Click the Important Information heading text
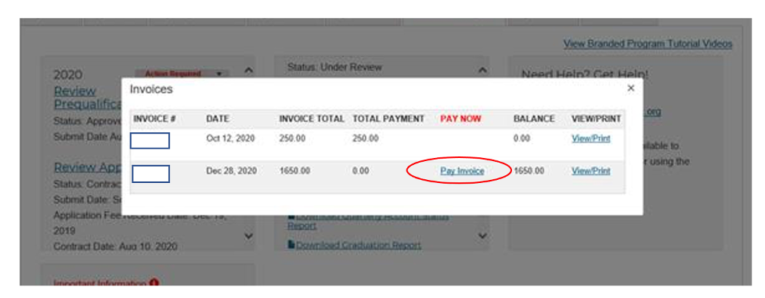Image resolution: width=765 pixels, height=298 pixels. tap(100, 283)
